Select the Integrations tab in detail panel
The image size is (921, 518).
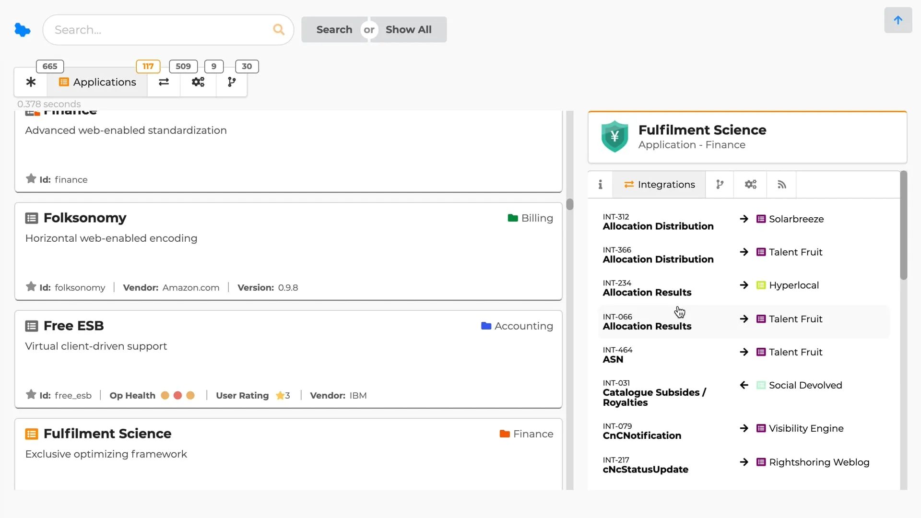pyautogui.click(x=659, y=185)
